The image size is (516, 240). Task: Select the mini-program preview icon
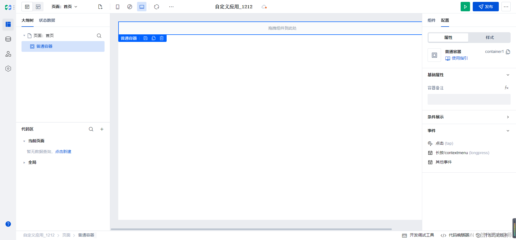coord(130,7)
